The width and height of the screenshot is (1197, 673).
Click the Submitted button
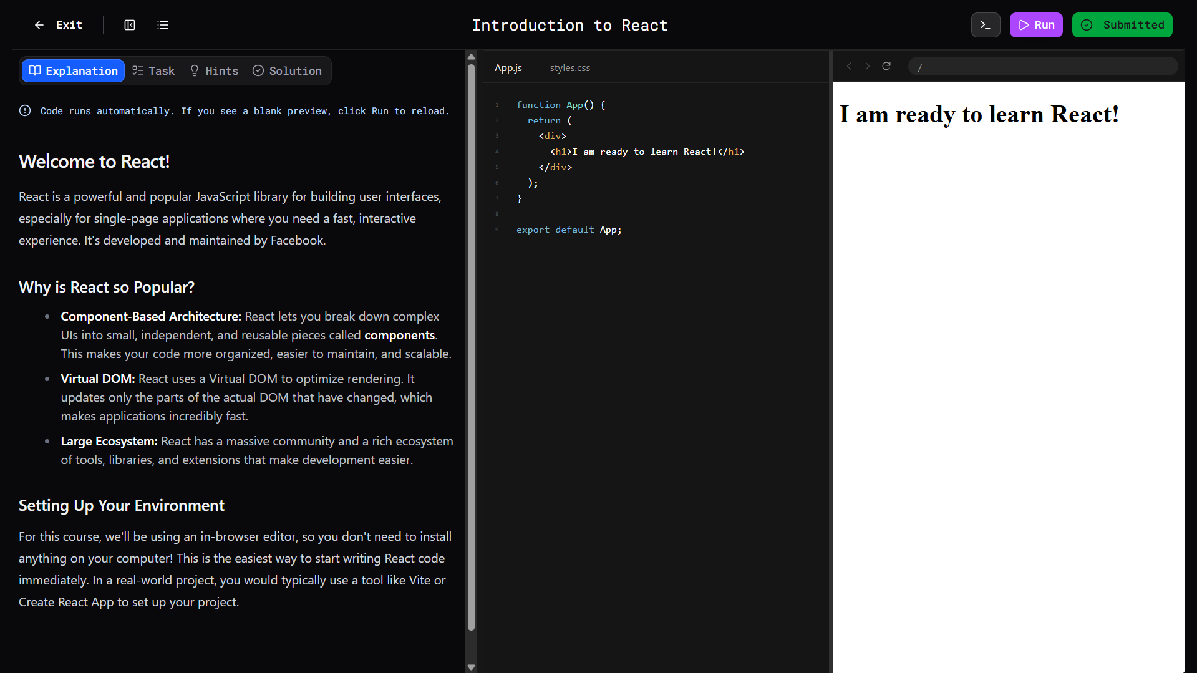click(1122, 25)
